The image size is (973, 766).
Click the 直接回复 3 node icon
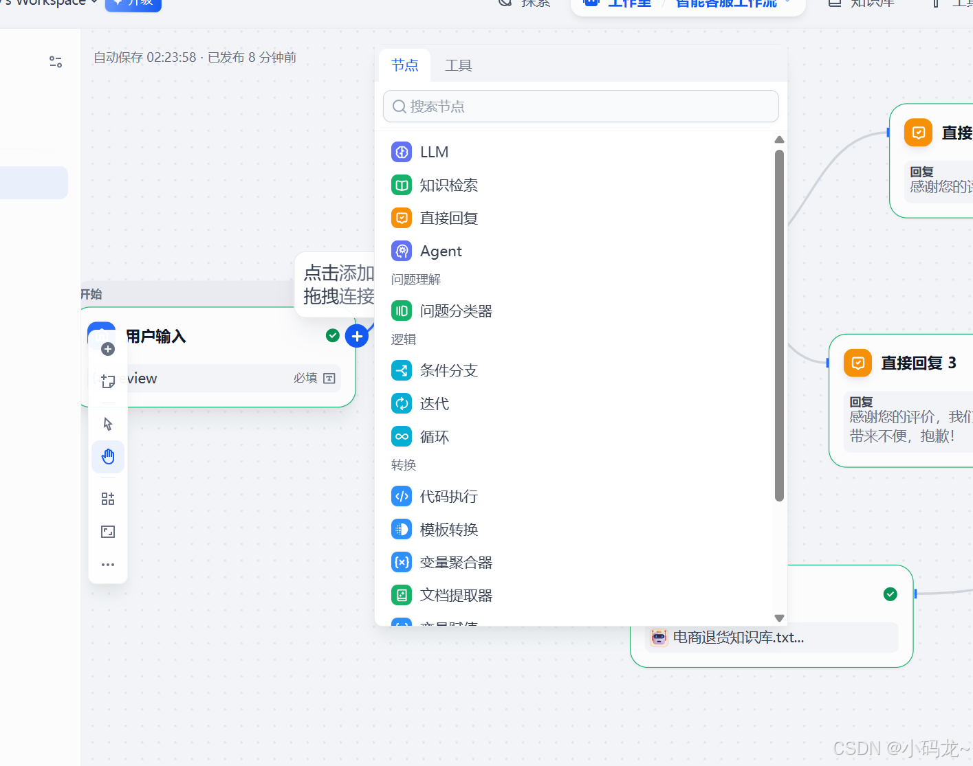(x=857, y=363)
